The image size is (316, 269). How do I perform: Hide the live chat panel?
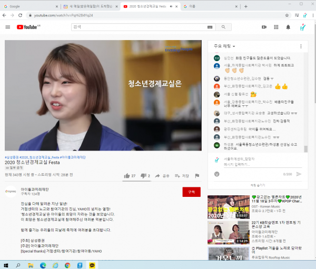coord(258,185)
